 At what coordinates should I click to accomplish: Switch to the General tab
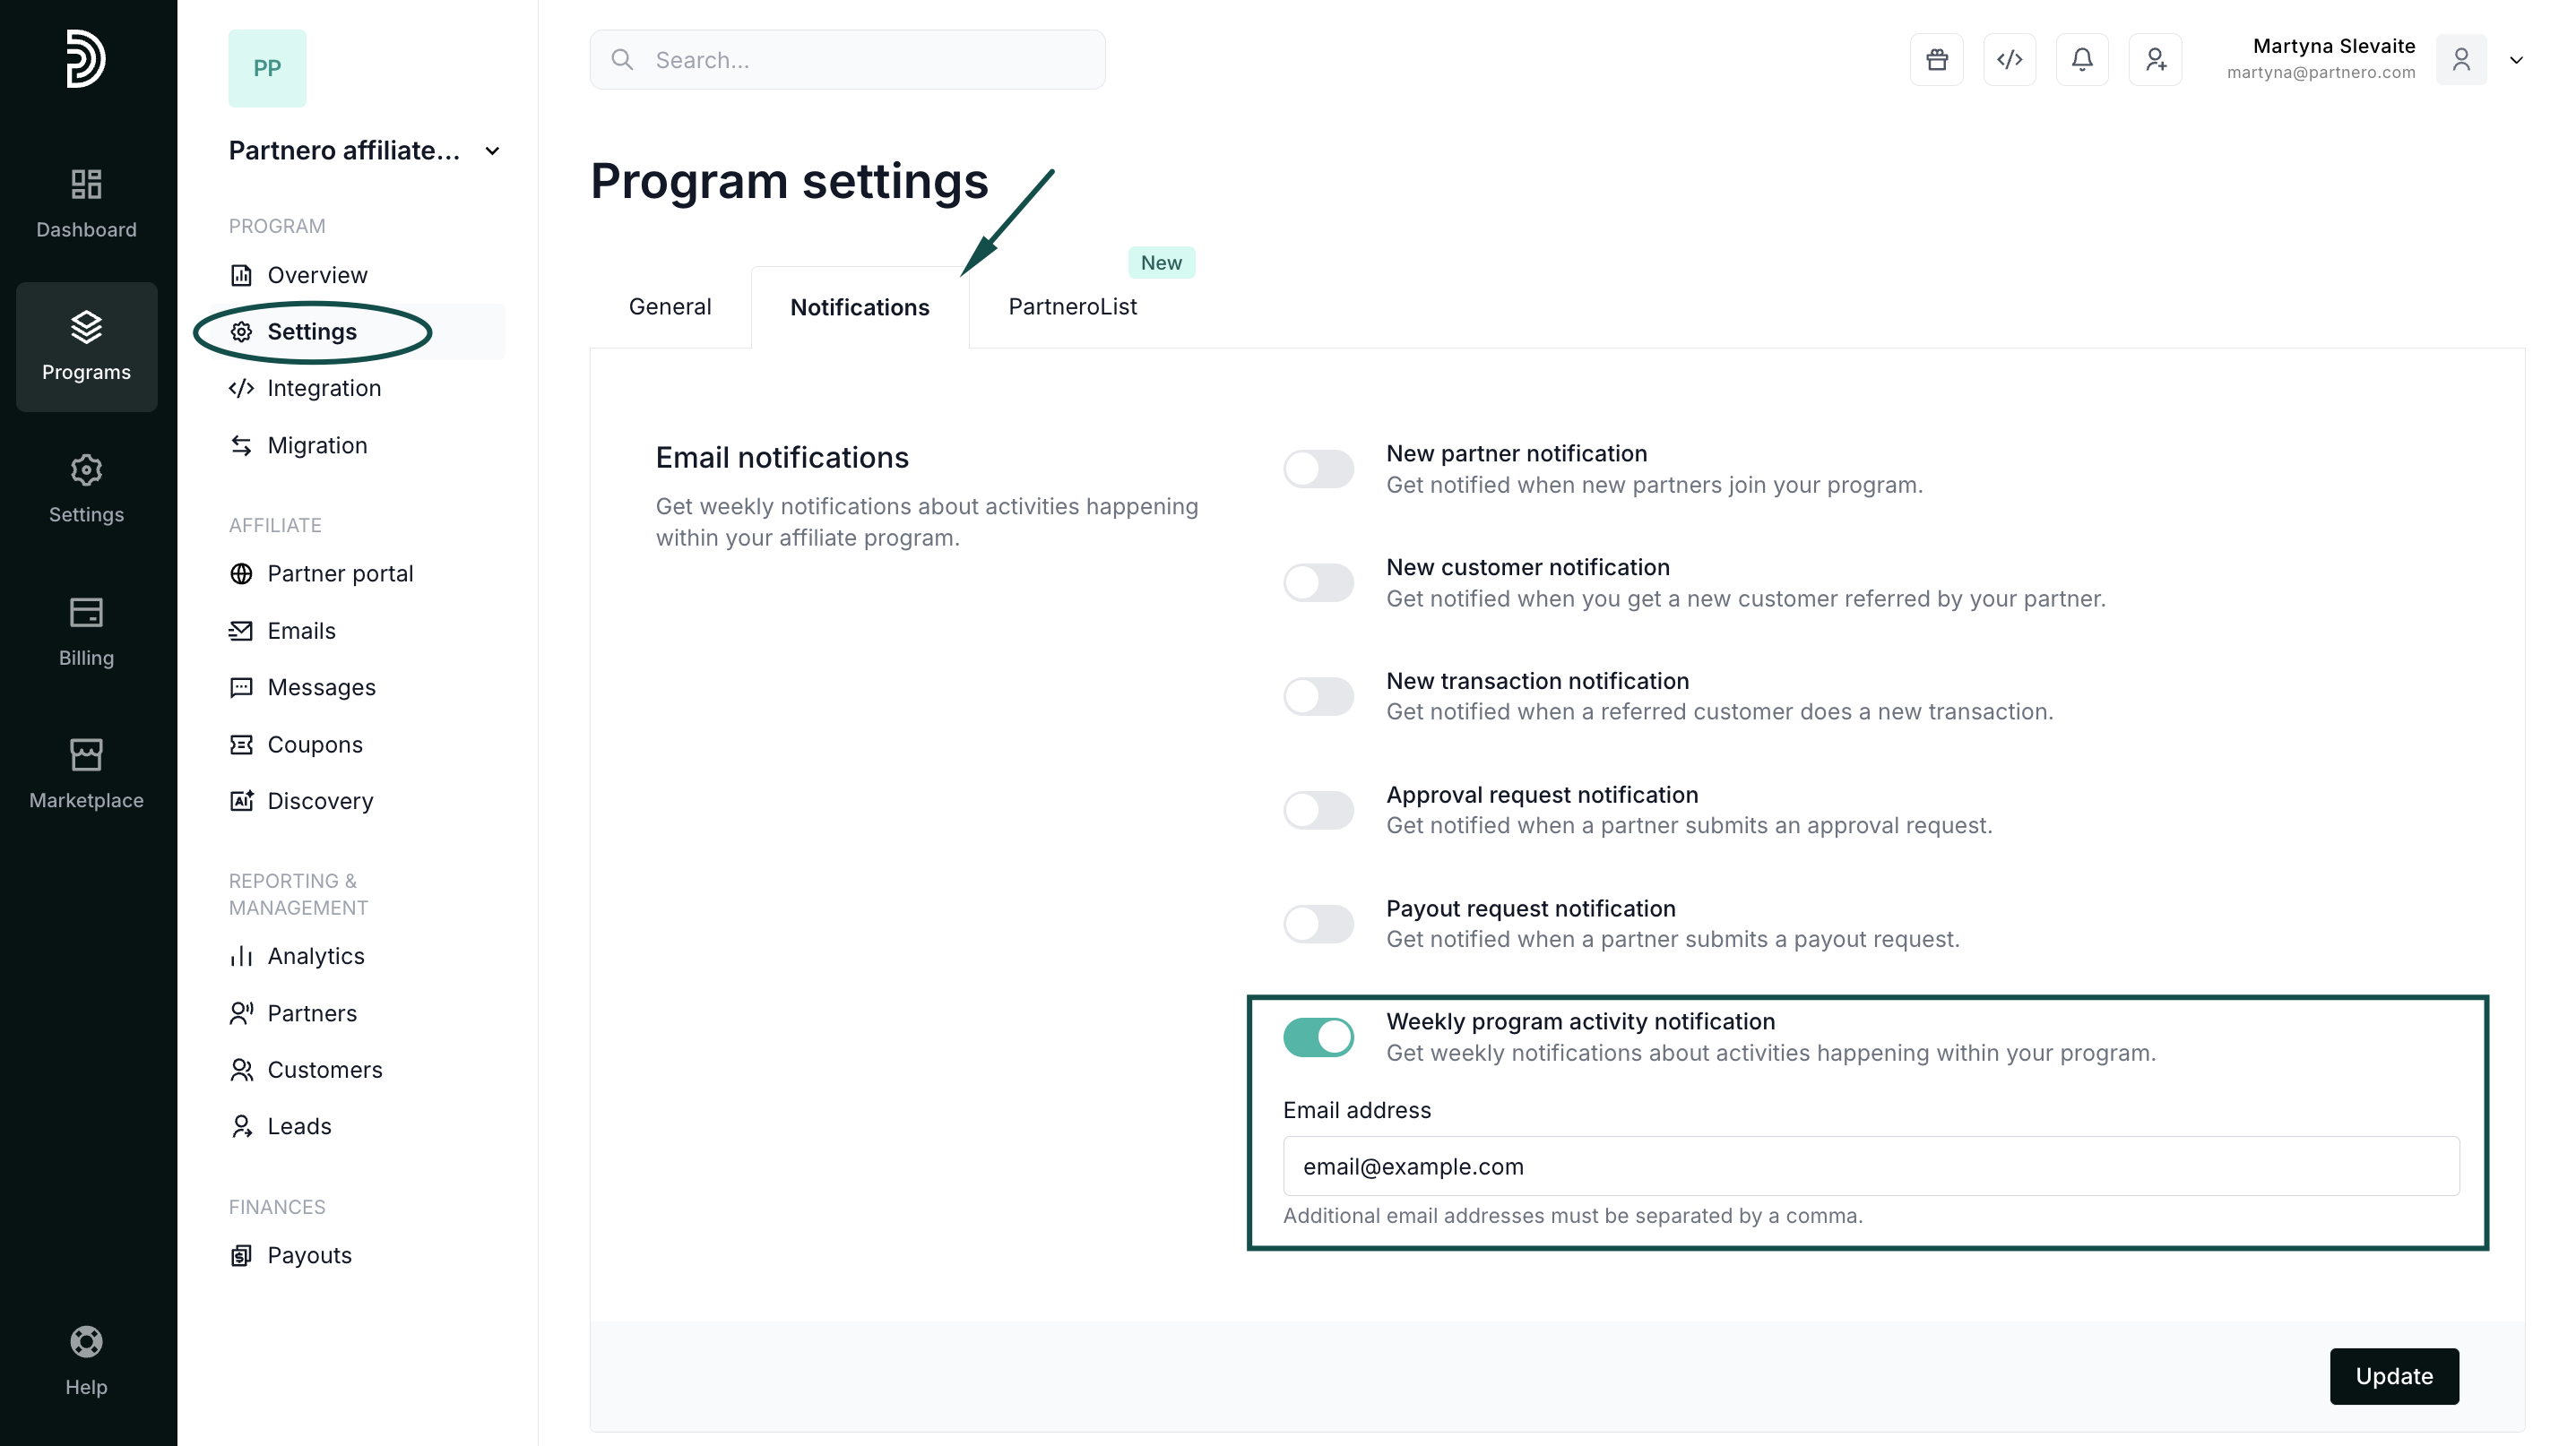(669, 306)
